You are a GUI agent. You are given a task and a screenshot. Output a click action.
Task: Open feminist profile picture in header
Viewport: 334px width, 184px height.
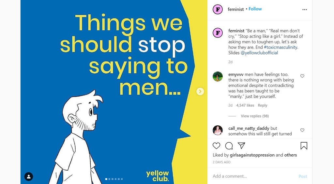coord(218,9)
